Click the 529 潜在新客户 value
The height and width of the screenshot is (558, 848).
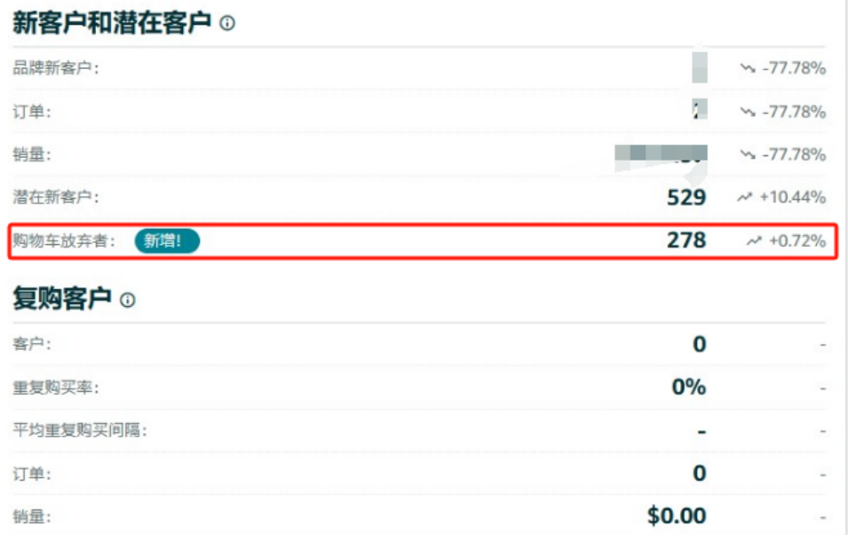coord(686,197)
